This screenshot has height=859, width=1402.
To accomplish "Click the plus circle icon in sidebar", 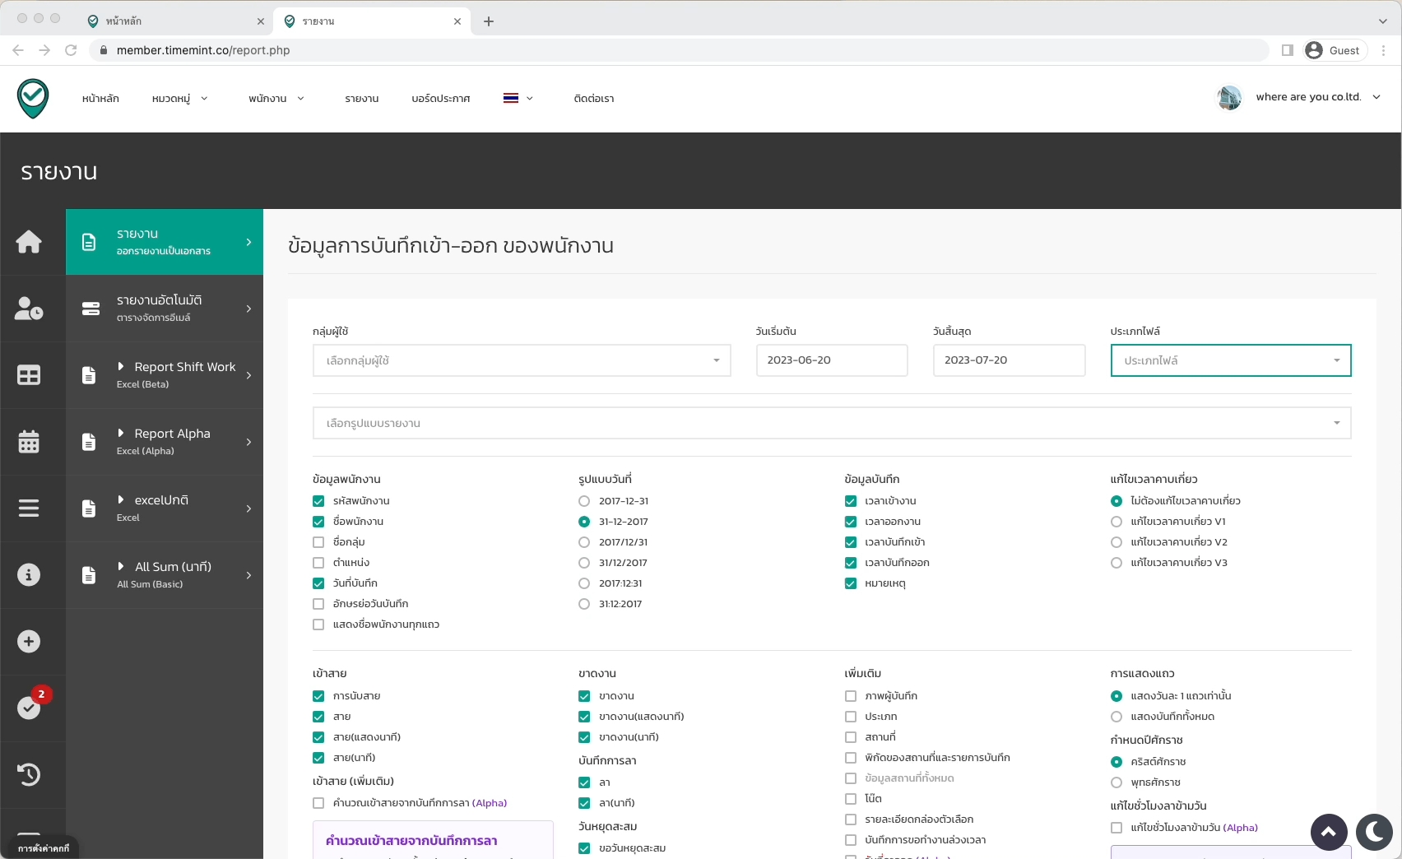I will (x=29, y=642).
